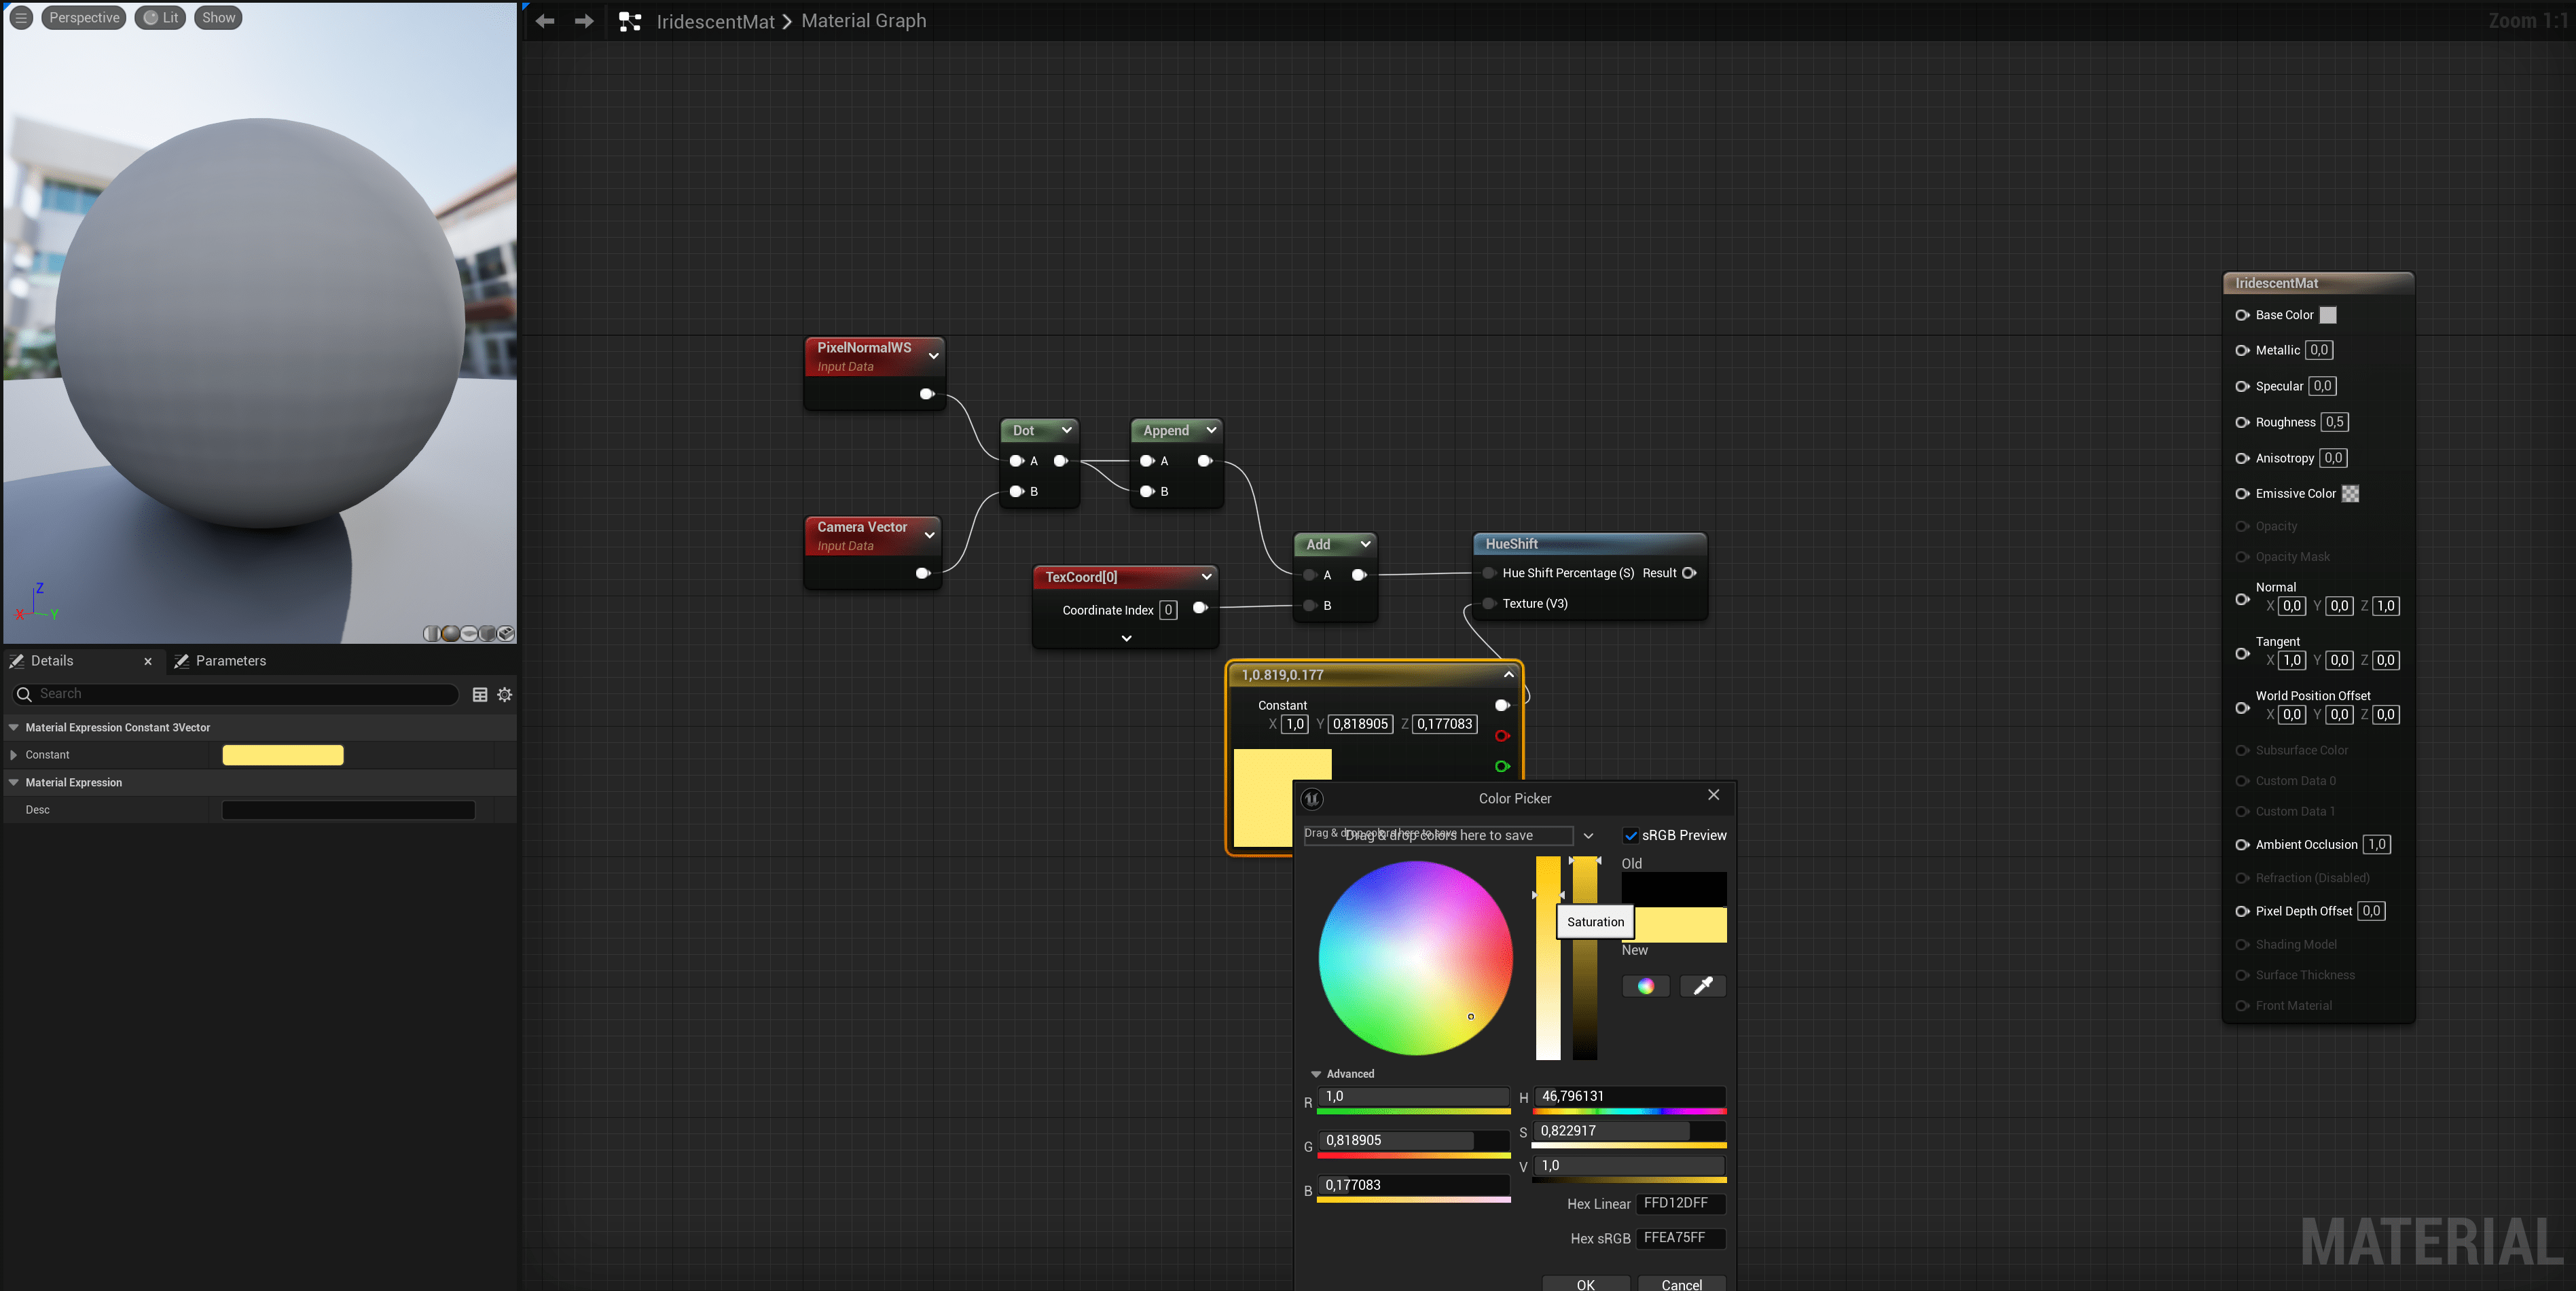Click the graph hierarchy icon beside IridescentMat
This screenshot has width=2576, height=1291.
pos(630,21)
